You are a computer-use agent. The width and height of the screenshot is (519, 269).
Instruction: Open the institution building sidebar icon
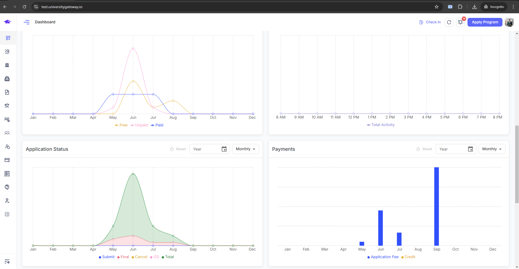click(x=7, y=65)
